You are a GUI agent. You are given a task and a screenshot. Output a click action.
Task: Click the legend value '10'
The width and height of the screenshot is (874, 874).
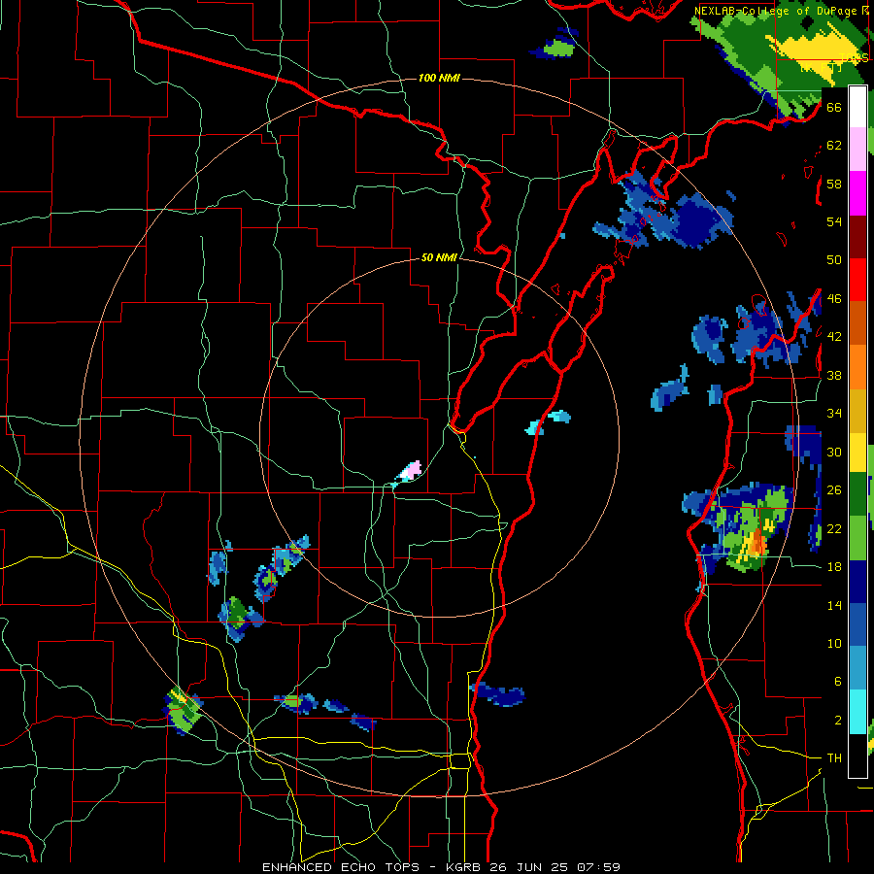coord(834,644)
